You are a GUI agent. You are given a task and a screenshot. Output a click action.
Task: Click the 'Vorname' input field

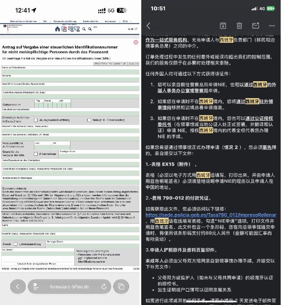70,80
